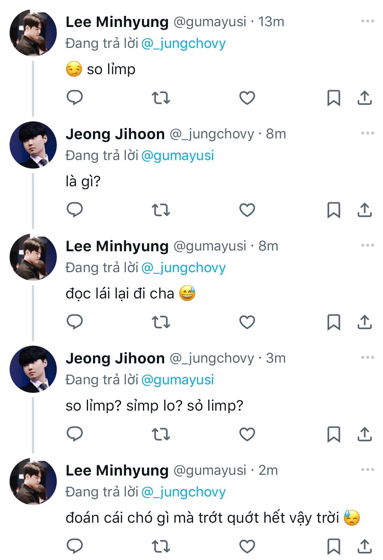Retweet the last tweet by Lee Minhyung
Image resolution: width=383 pixels, height=560 pixels.
click(161, 546)
